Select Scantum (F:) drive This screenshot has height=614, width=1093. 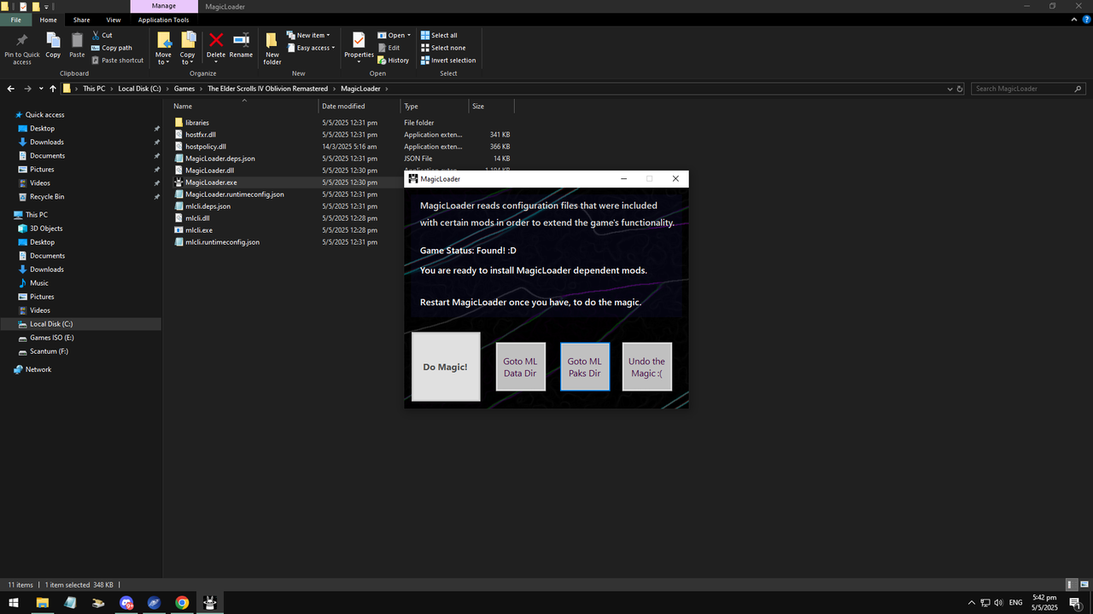[x=49, y=351]
